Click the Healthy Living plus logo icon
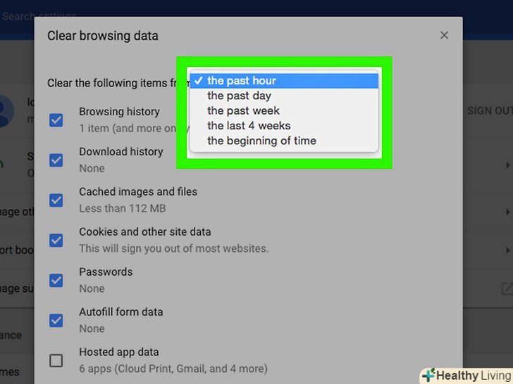Screen dimensions: 513x384 (428, 376)
